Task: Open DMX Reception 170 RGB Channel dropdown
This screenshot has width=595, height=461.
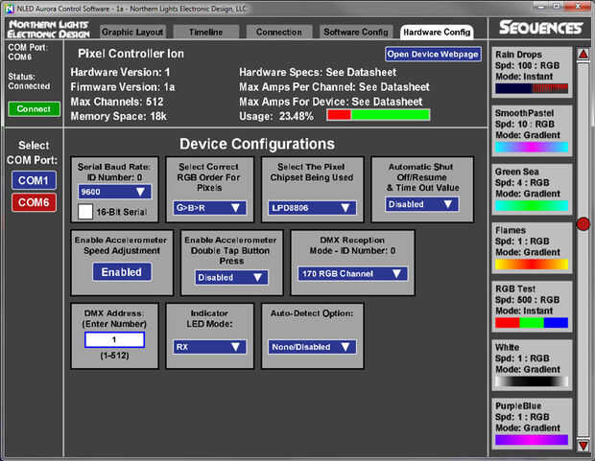Action: 352,274
